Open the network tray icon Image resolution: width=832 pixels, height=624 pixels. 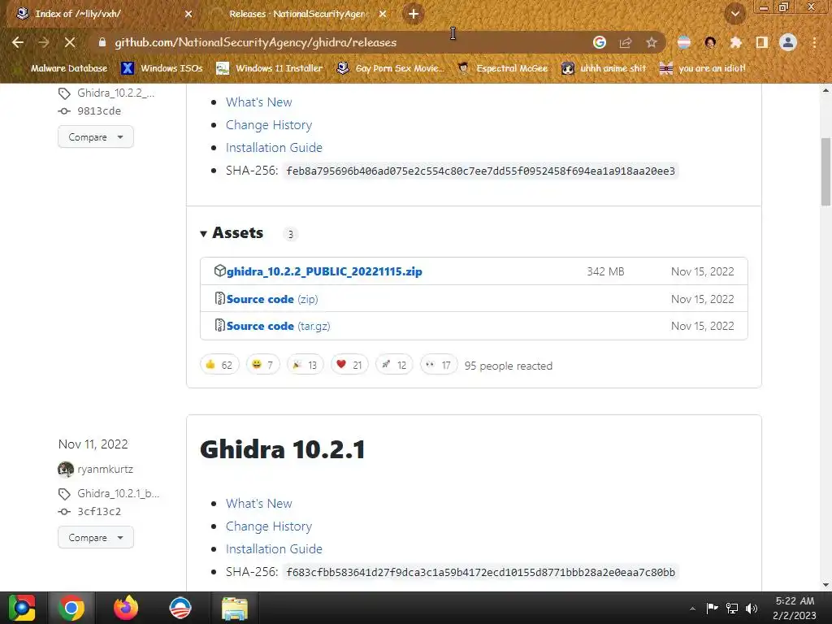point(732,609)
